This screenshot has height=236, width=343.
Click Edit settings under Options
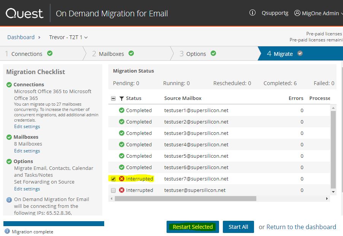point(27,189)
